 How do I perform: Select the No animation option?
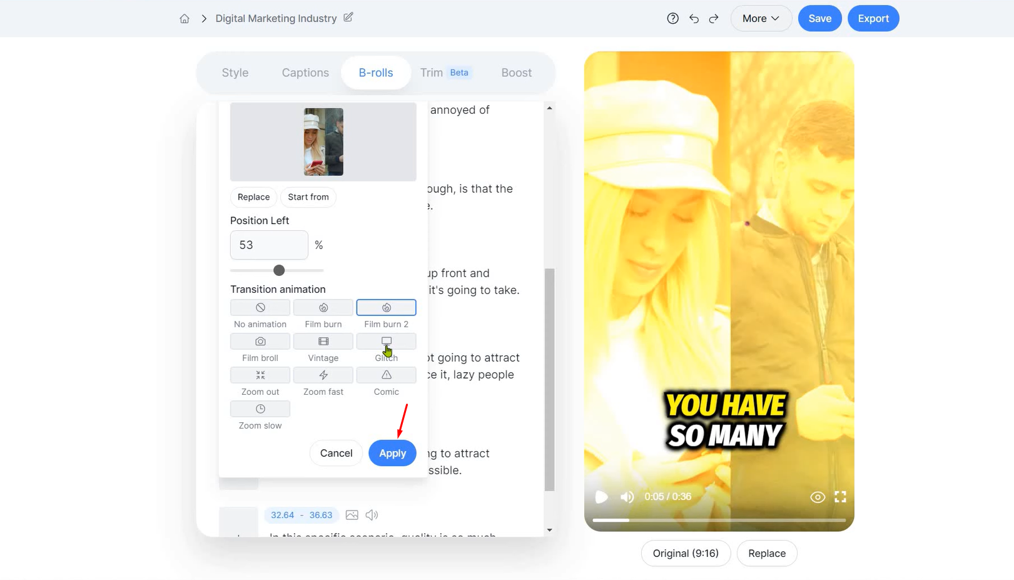(x=260, y=308)
